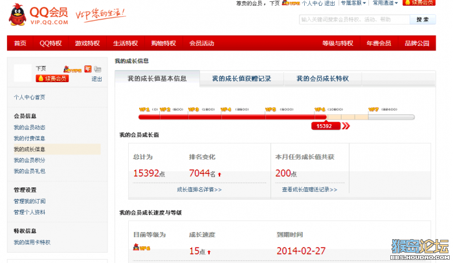The width and height of the screenshot is (453, 263).
Task: Click the 成长值排名详情>> link
Action: (199, 189)
